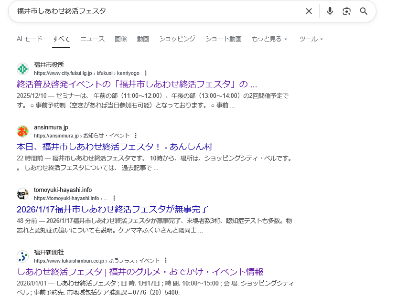Viewport: 407px width, 307px height.
Task: Open more options for 福井新聞社 result
Action: point(166,261)
